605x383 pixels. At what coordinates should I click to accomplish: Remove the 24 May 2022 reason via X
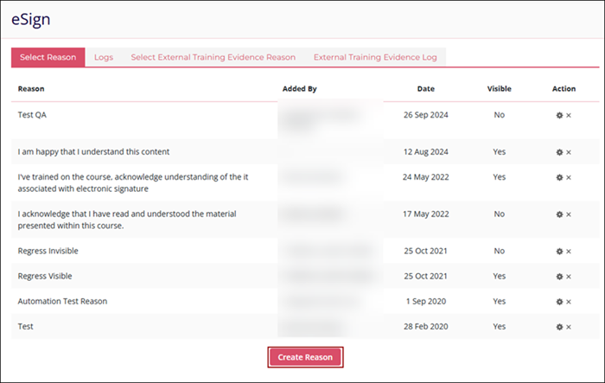click(x=569, y=177)
